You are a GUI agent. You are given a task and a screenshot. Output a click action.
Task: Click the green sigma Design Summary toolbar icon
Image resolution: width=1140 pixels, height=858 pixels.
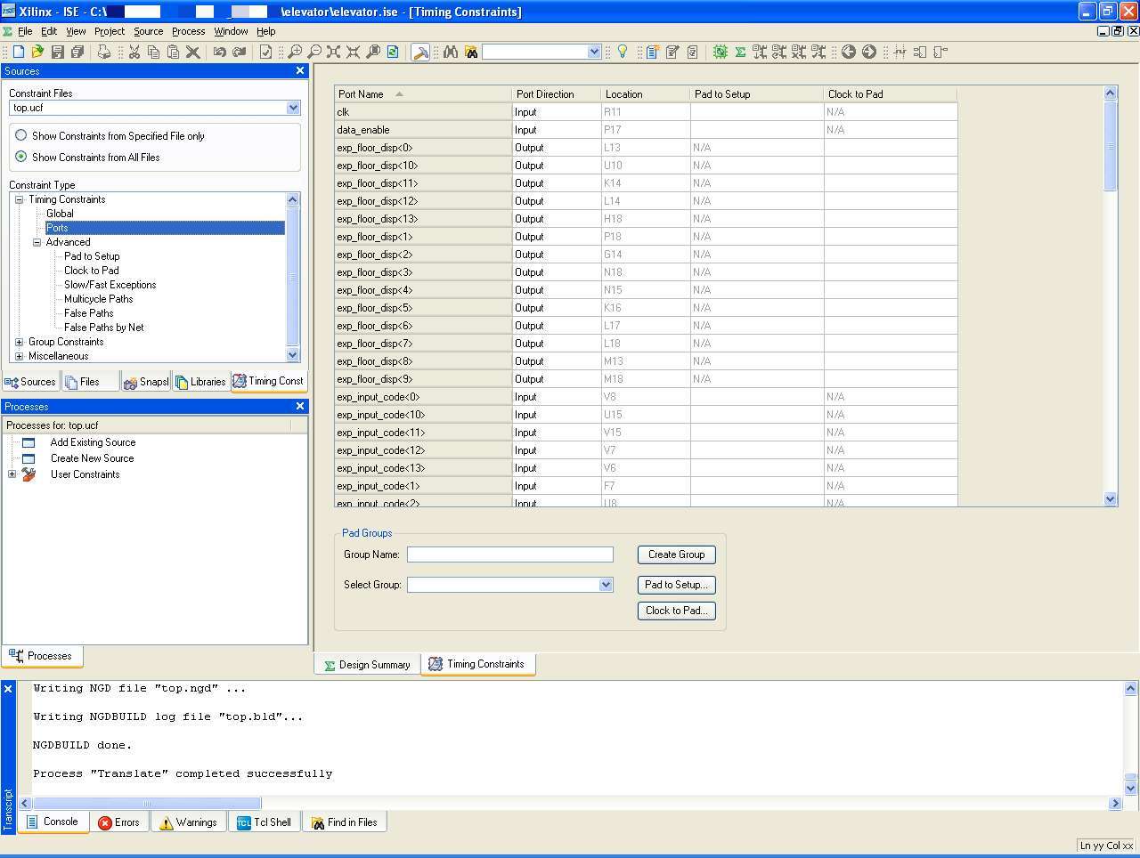tap(740, 52)
